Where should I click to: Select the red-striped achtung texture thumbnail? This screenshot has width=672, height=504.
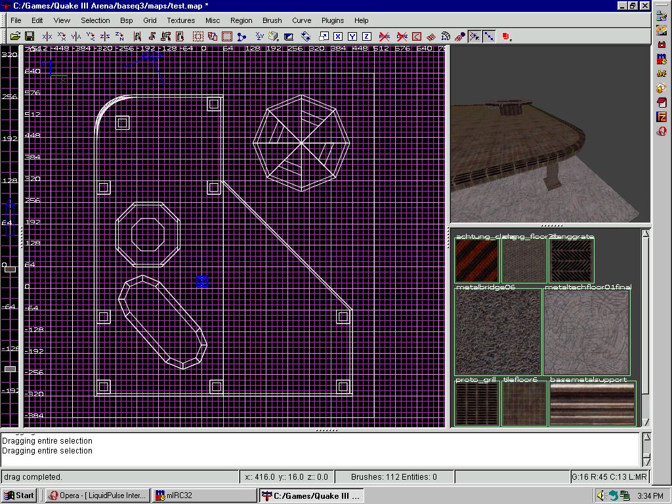[x=477, y=261]
